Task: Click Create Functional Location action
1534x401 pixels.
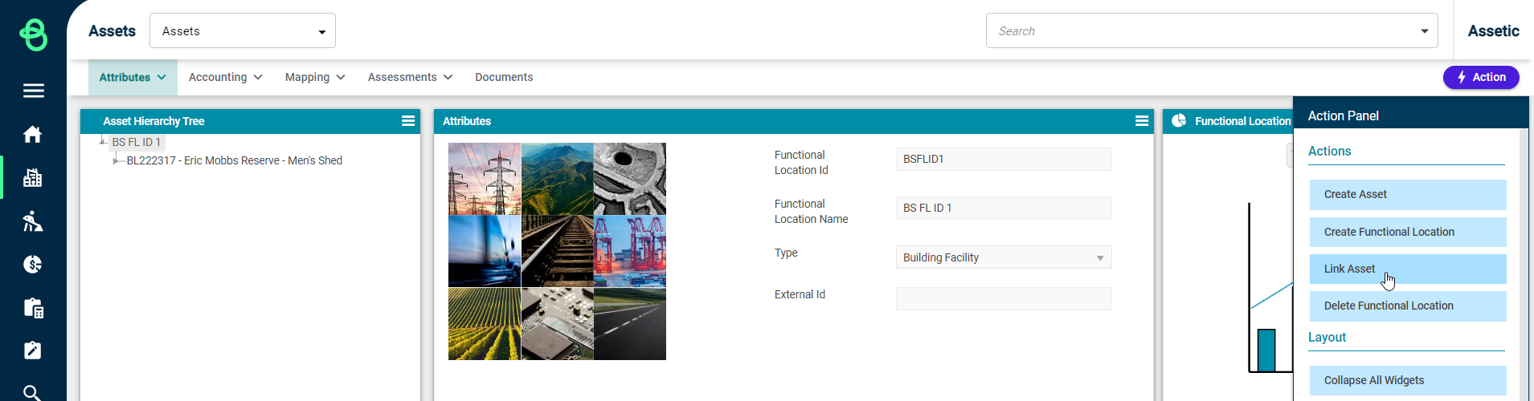Action: pyautogui.click(x=1408, y=232)
